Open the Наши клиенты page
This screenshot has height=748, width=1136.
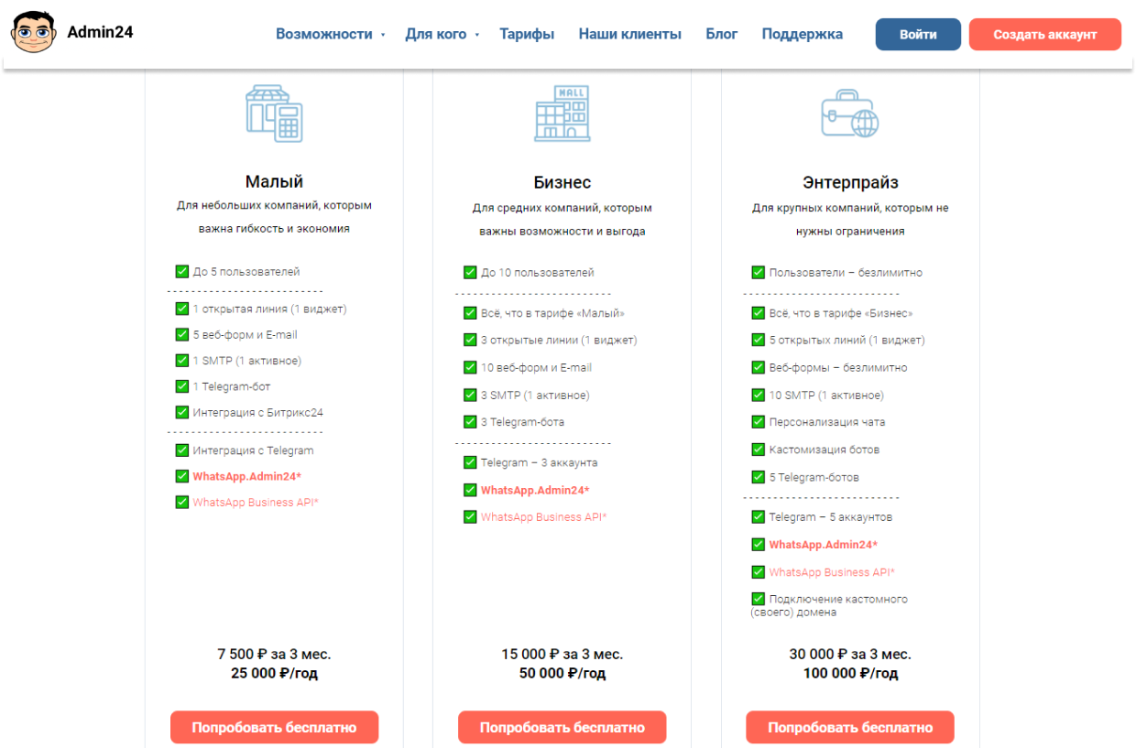(630, 34)
